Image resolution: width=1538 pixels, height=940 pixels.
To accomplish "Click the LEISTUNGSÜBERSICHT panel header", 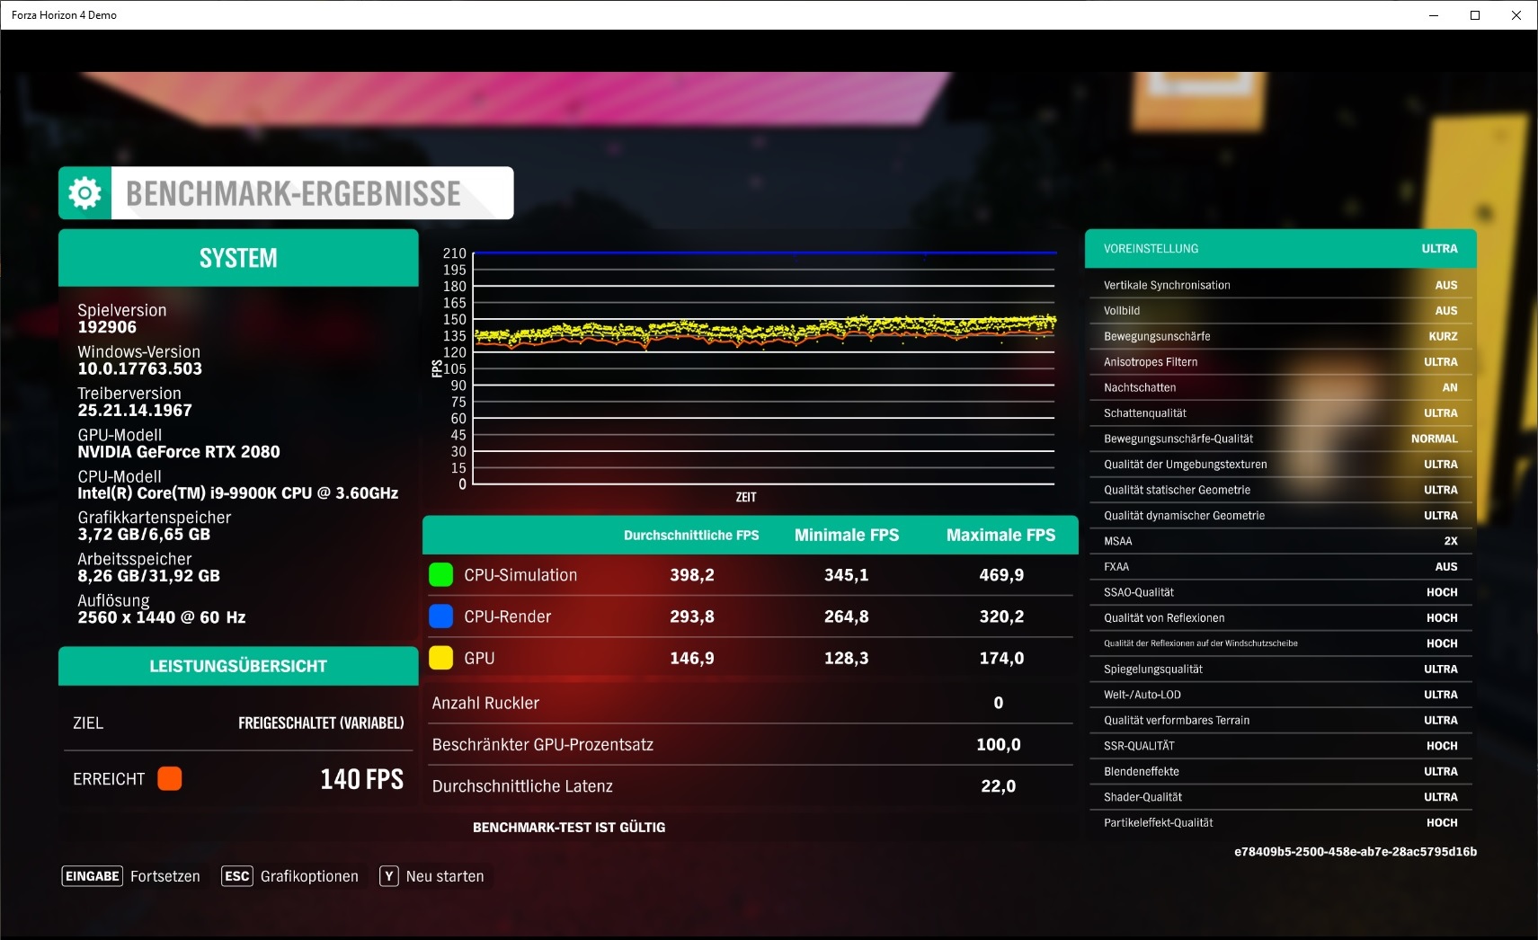I will [238, 666].
